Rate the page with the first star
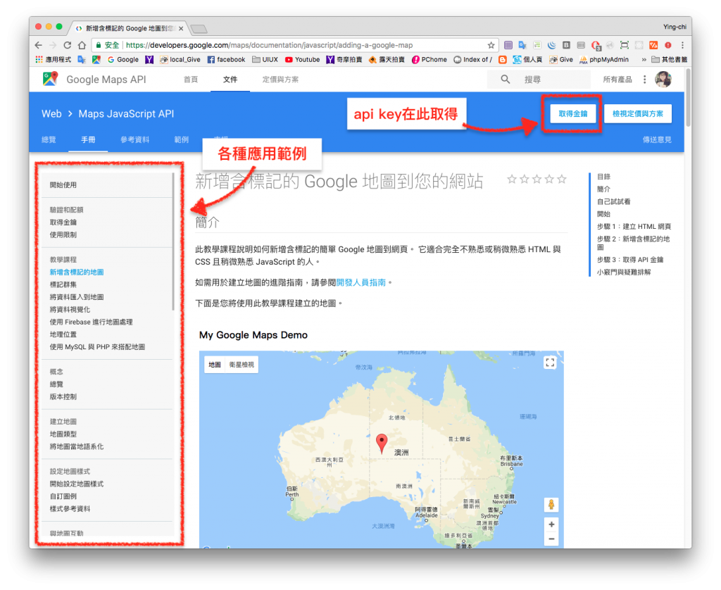721x590 pixels. [x=512, y=179]
